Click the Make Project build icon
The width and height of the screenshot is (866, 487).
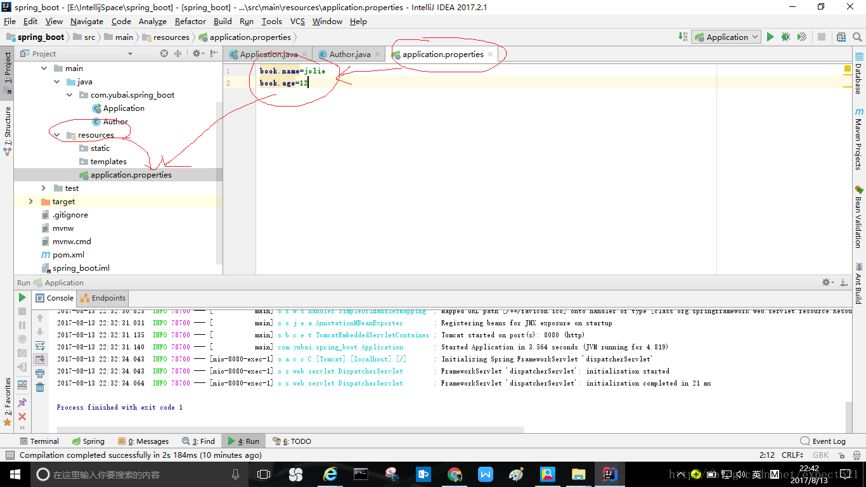(x=683, y=37)
